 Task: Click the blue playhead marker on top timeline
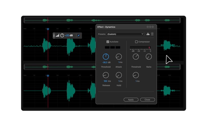[x=48, y=29]
